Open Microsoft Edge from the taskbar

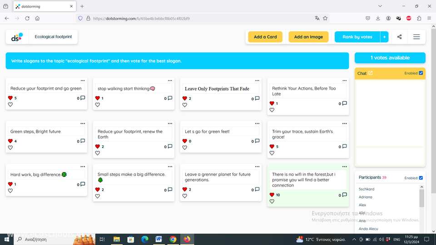click(144, 239)
